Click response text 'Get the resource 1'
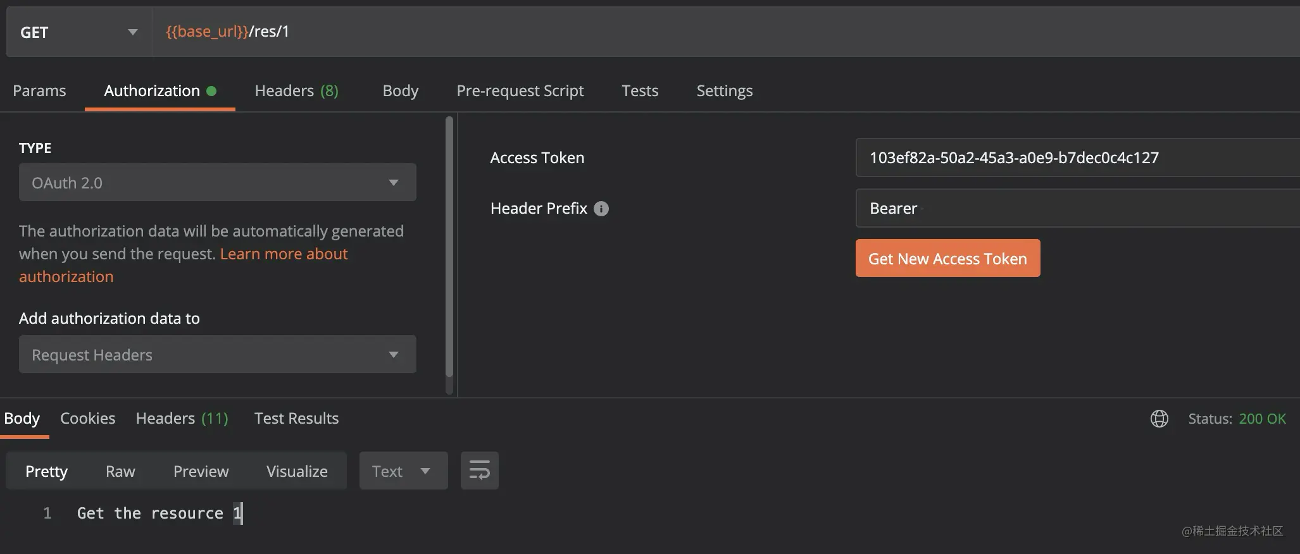 click(159, 513)
